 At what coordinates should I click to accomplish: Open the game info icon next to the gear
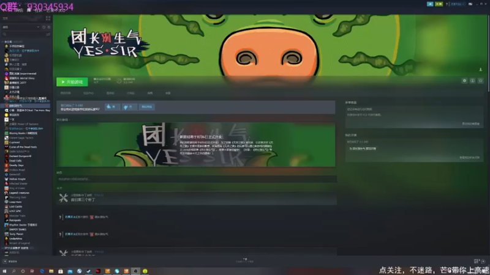pos(472,81)
